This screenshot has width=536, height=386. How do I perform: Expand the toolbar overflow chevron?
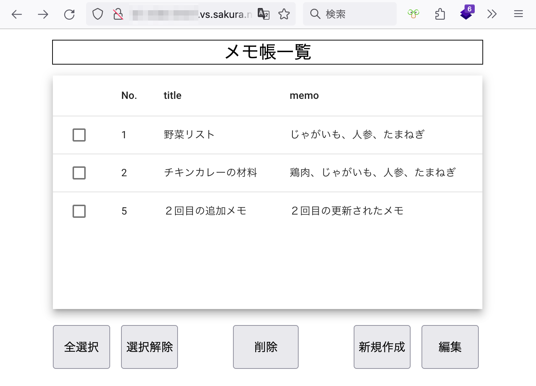point(492,14)
